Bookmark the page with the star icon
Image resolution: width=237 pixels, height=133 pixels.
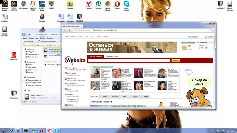pyautogui.click(x=211, y=30)
